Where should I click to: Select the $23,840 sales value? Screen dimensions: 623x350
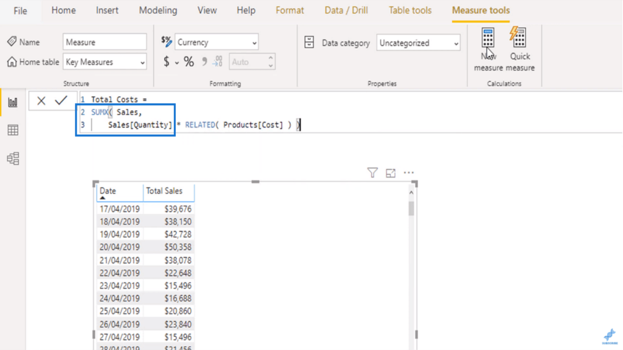178,324
